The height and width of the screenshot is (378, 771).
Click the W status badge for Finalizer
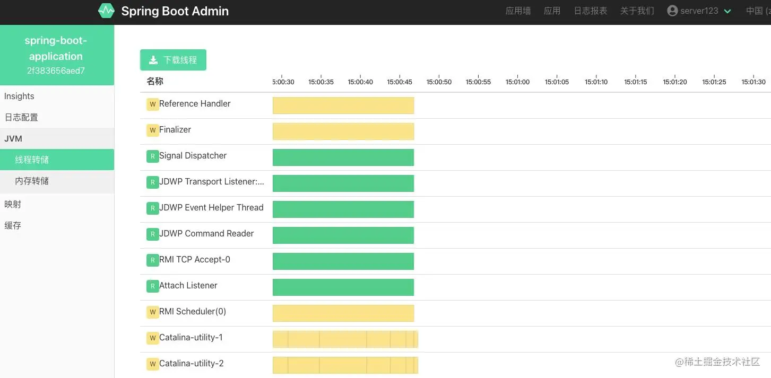coord(153,130)
